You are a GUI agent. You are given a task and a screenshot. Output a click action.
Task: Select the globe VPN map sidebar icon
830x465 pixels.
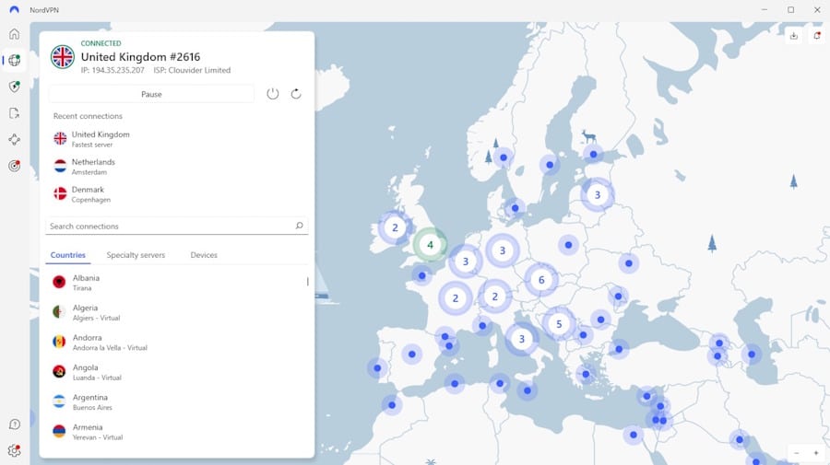pos(14,60)
